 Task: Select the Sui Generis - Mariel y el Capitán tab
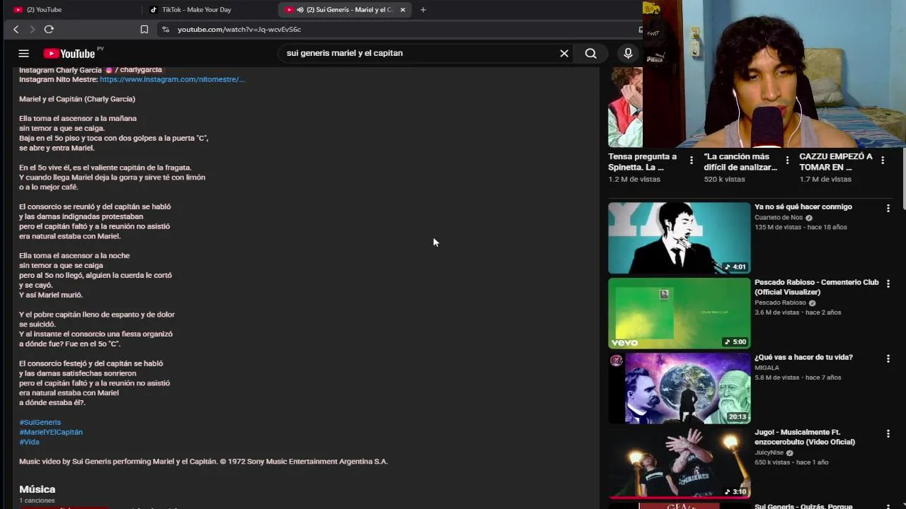(343, 9)
